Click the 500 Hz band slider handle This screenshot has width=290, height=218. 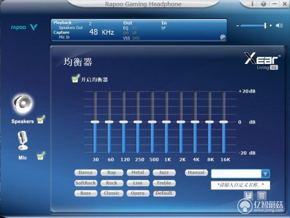pos(152,122)
